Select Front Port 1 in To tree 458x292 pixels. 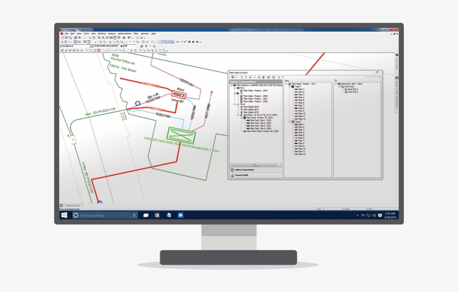(x=352, y=89)
